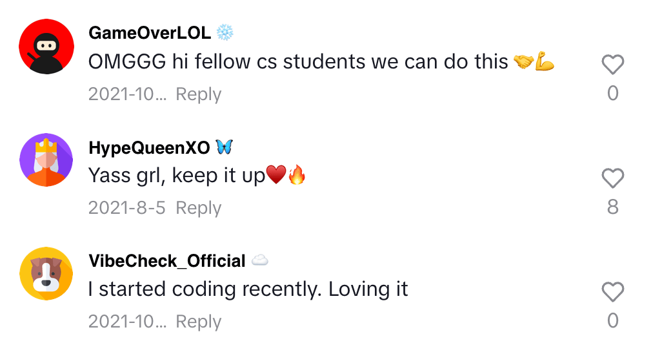
Task: Reply to the "started coding recently" comment
Action: 199,322
